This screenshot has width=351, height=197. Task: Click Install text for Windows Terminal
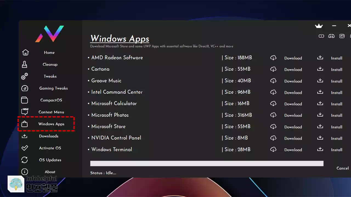(336, 150)
